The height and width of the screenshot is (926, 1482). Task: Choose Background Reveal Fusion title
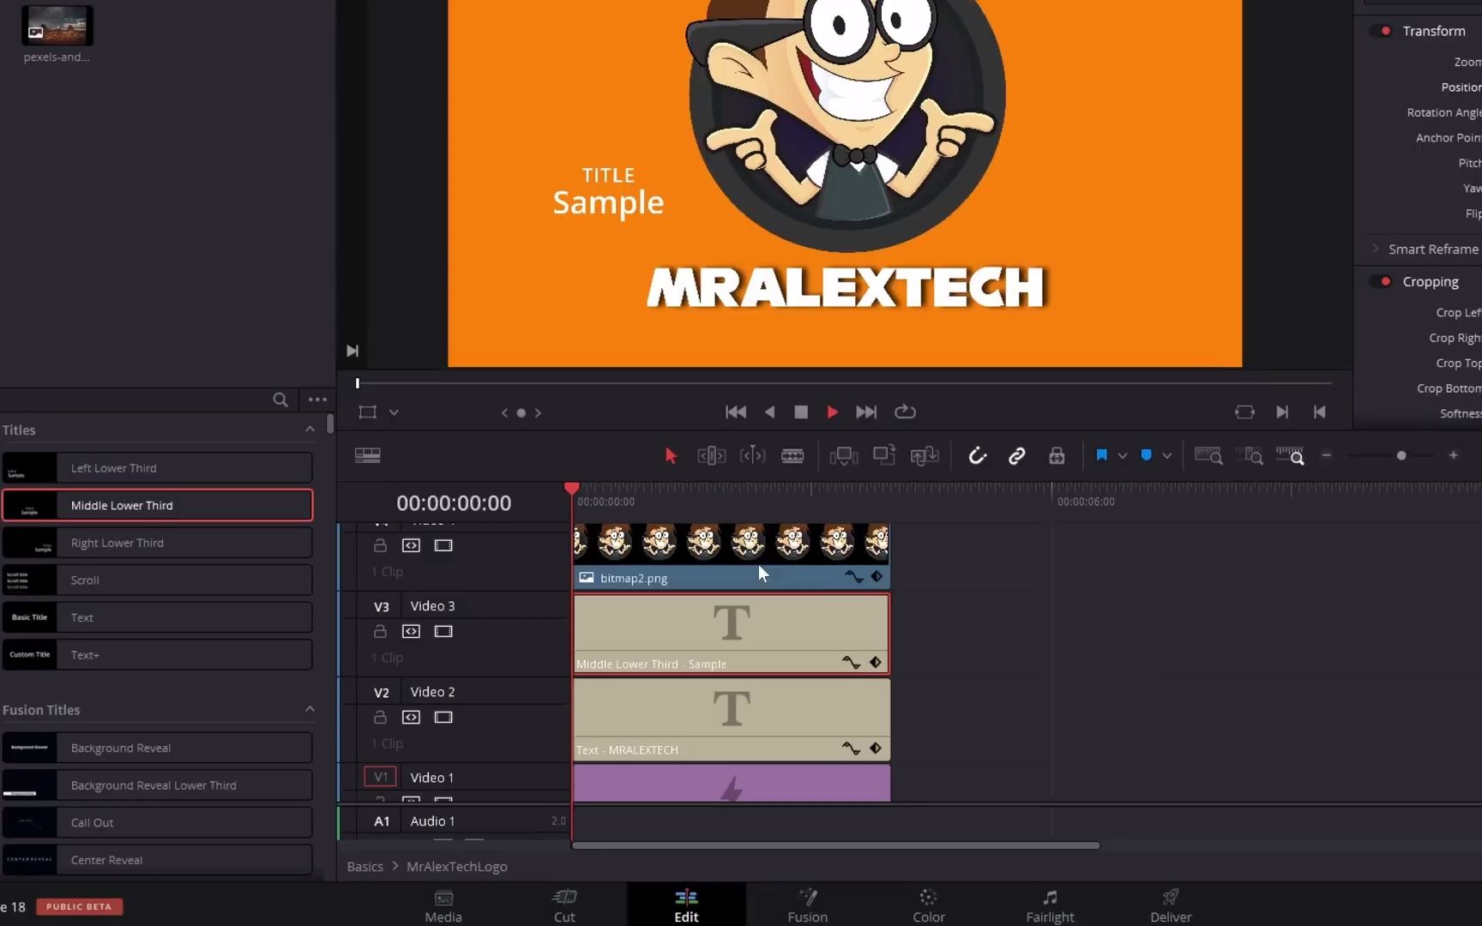click(x=157, y=748)
